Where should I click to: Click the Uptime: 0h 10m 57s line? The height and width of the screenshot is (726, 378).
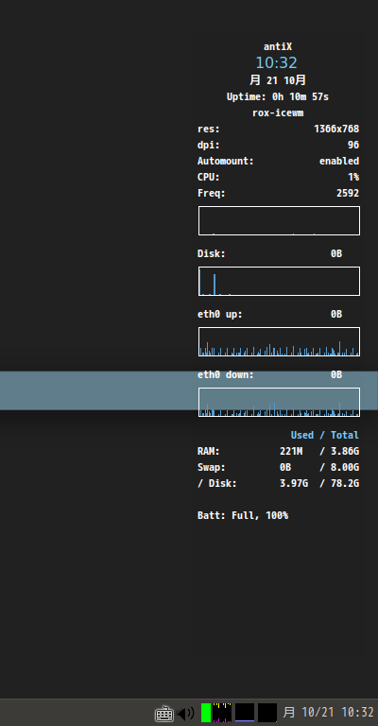coord(278,96)
